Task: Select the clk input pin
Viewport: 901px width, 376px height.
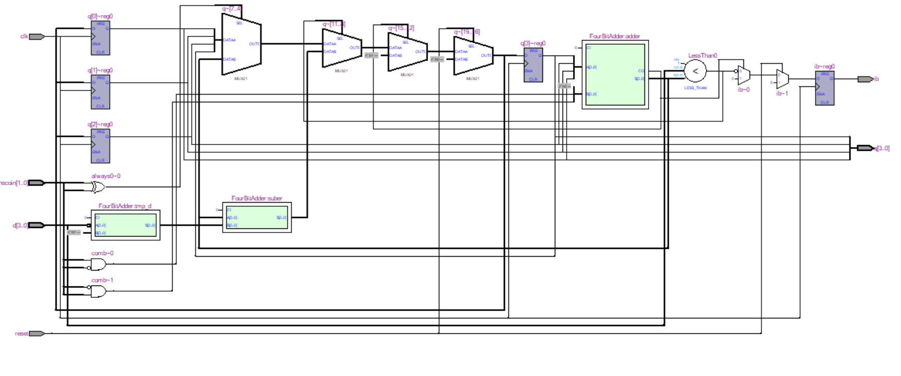Action: point(37,37)
